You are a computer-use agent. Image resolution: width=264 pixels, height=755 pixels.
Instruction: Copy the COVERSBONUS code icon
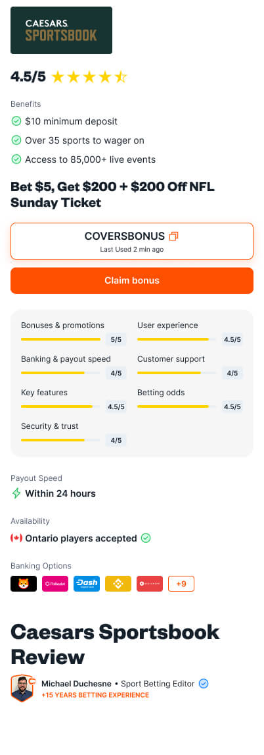174,237
